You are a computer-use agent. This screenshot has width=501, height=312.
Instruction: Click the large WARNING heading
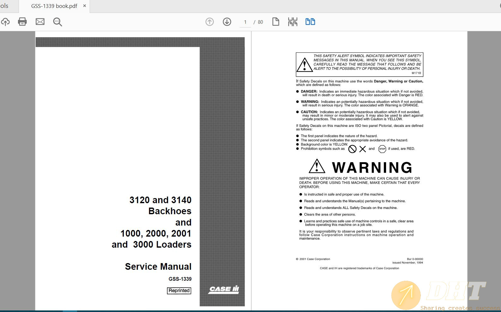pos(372,168)
